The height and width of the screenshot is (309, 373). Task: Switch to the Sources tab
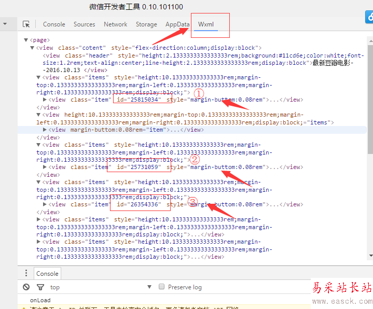84,24
